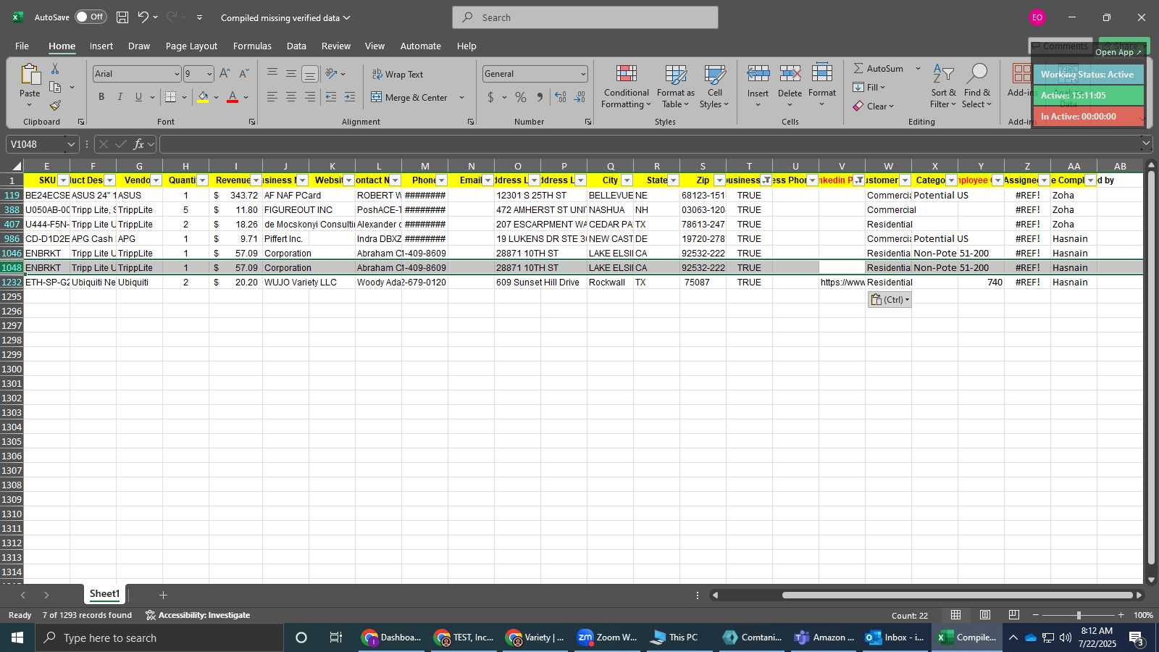Decrease font size with smaller A

coord(243,74)
